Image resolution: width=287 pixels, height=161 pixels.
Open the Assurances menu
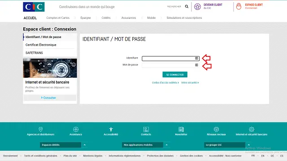(129, 18)
